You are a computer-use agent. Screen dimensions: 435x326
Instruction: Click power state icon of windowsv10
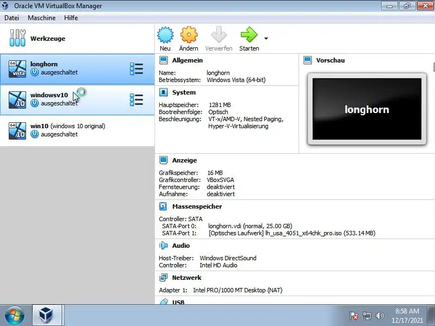34,103
